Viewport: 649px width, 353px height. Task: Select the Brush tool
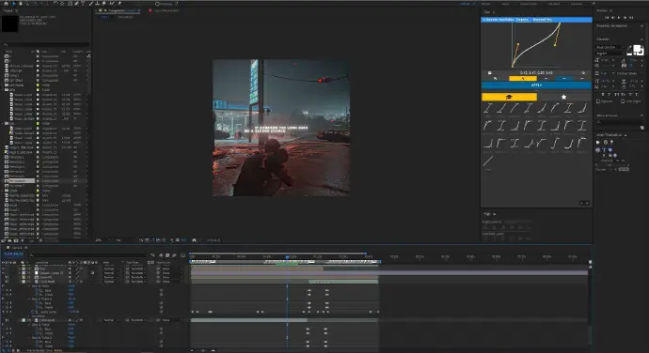click(x=90, y=4)
